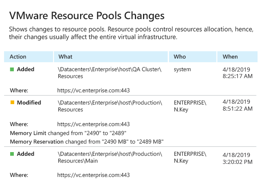Click ENTERPRISE\N.Key in the Resources\Main row
The height and width of the screenshot is (183, 260).
pos(190,157)
